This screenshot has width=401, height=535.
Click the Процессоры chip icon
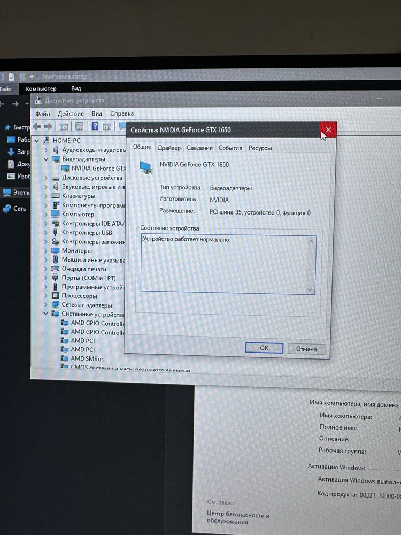tap(55, 295)
